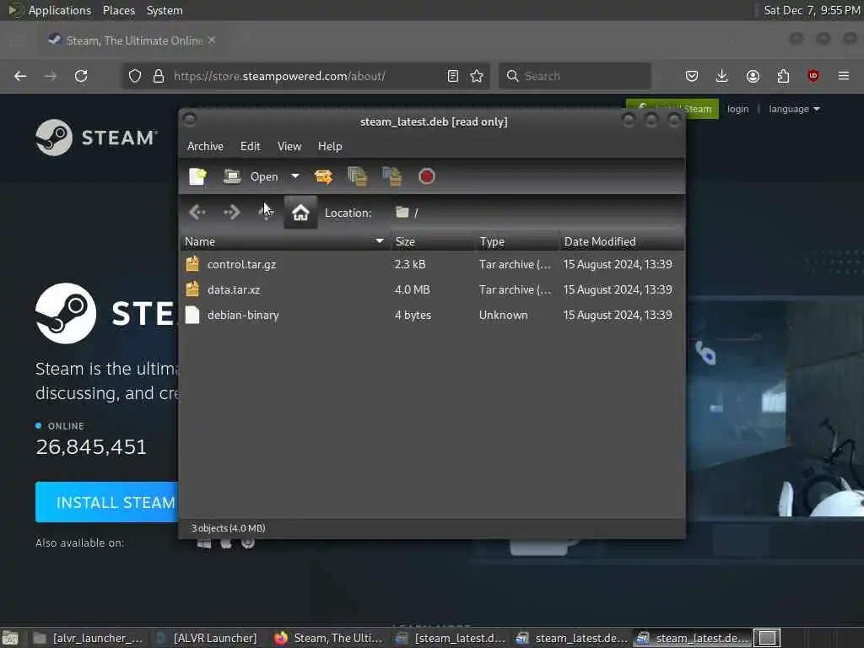Switch to Firefox Steam taskbar item
864x648 pixels.
(x=329, y=638)
